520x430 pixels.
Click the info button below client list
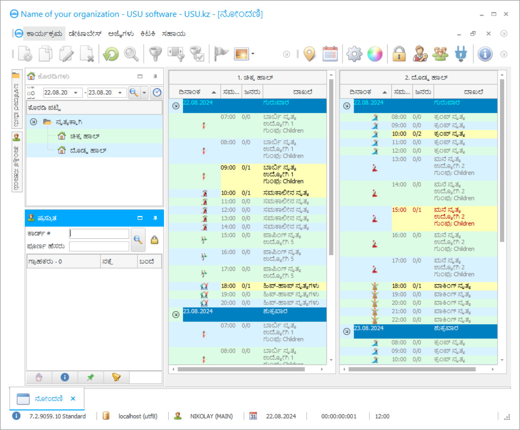coord(65,377)
